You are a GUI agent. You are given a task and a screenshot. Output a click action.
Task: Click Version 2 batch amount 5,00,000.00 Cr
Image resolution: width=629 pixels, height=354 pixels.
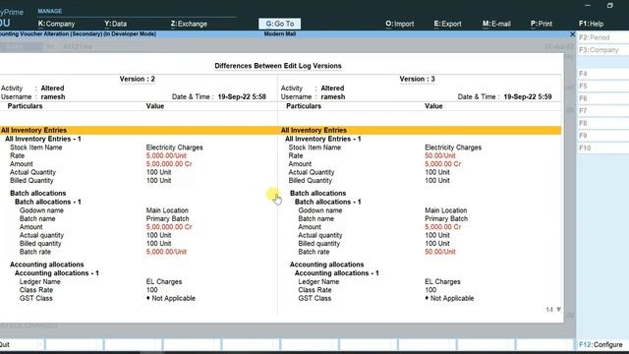[x=169, y=227]
